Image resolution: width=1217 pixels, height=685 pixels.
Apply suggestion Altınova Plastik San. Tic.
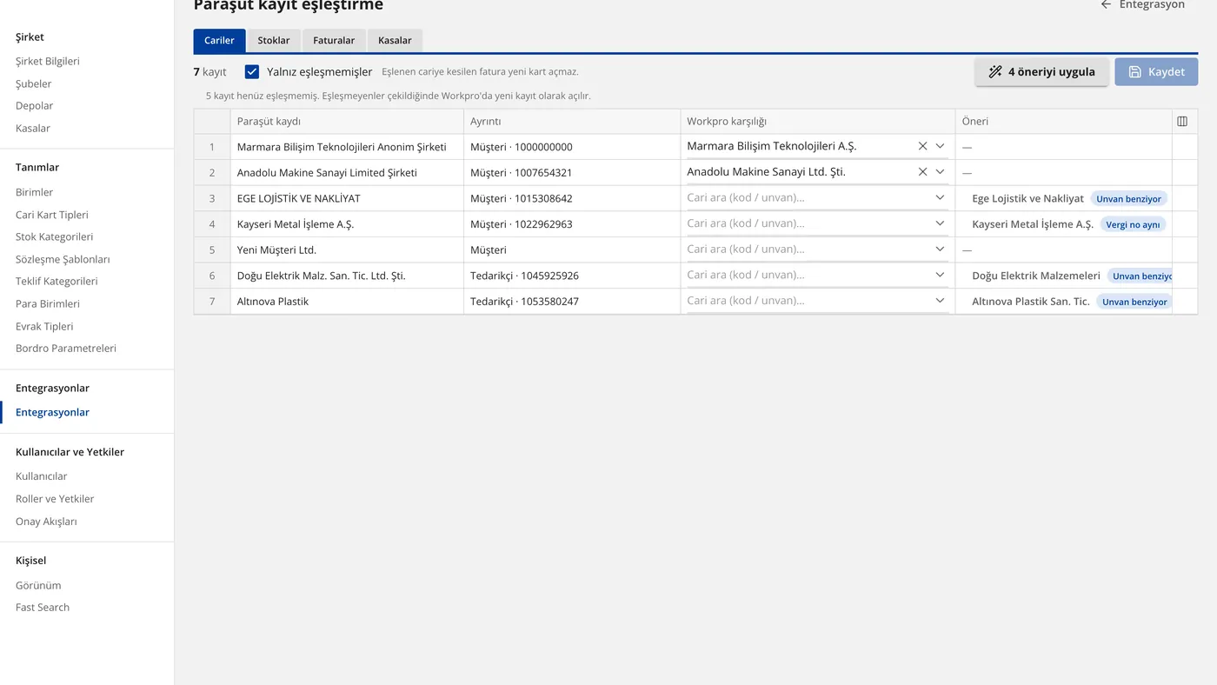coord(1030,302)
